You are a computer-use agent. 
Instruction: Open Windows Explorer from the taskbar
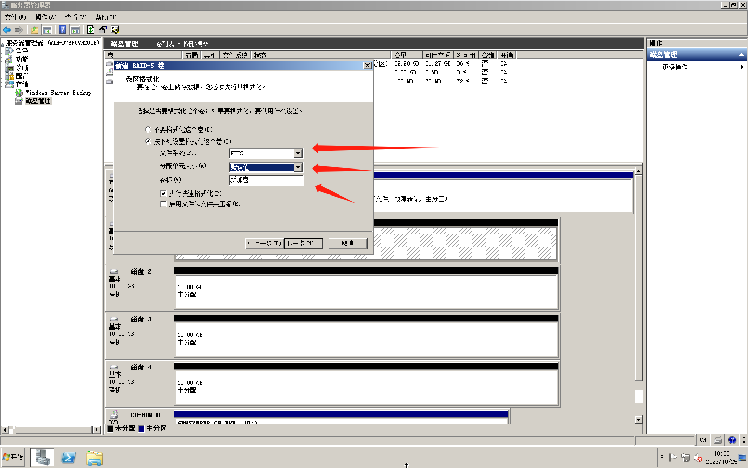point(95,458)
